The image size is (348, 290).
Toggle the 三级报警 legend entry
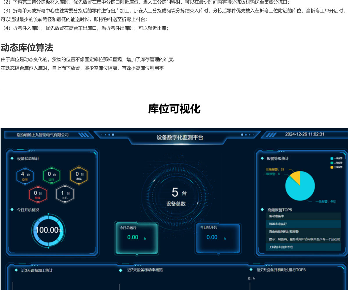336,167
